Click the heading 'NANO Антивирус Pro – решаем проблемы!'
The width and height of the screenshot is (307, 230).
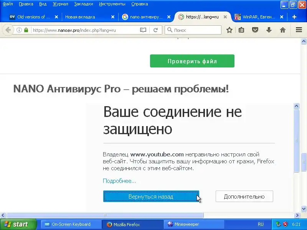[x=121, y=89]
